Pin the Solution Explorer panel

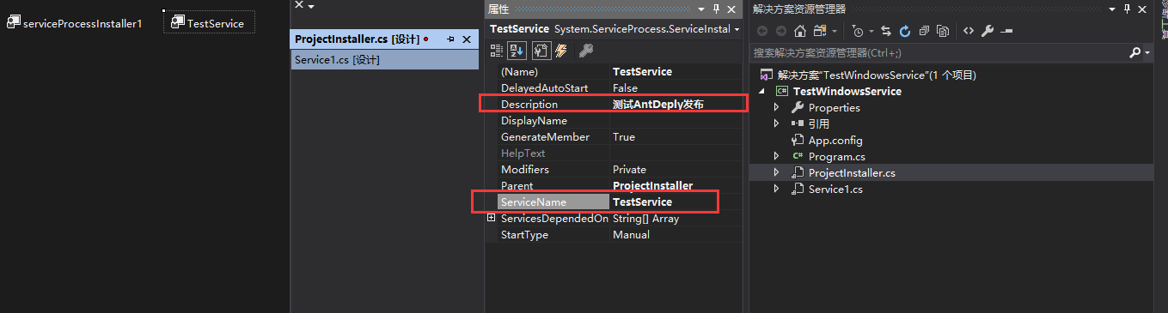point(1127,9)
